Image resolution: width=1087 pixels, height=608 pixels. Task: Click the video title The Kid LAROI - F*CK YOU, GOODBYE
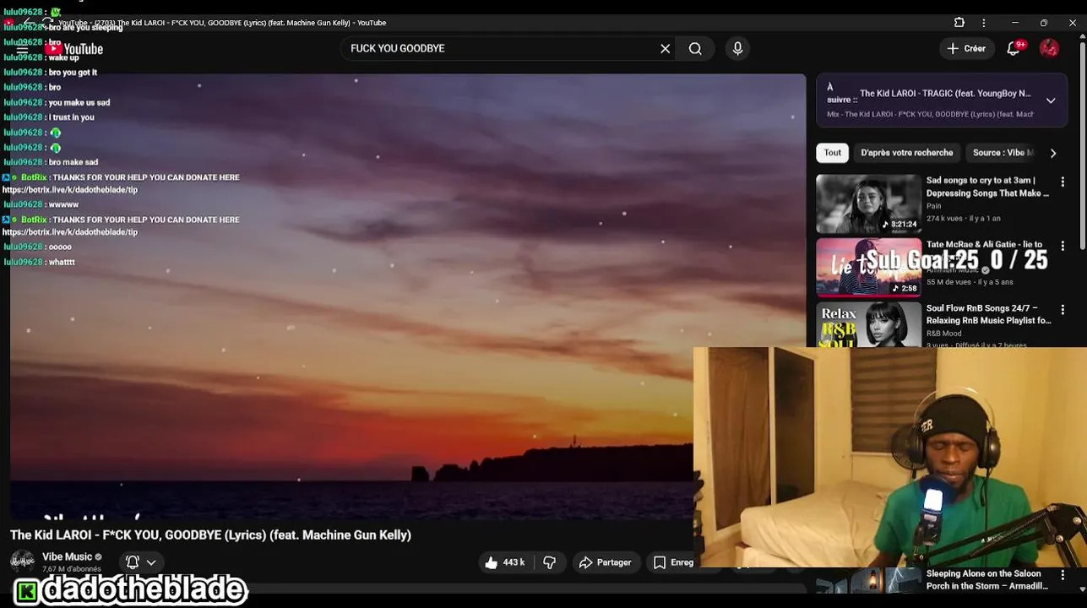point(210,535)
